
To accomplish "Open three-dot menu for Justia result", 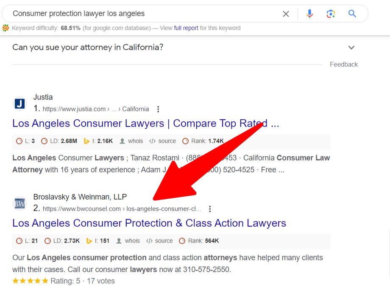I will (158, 109).
